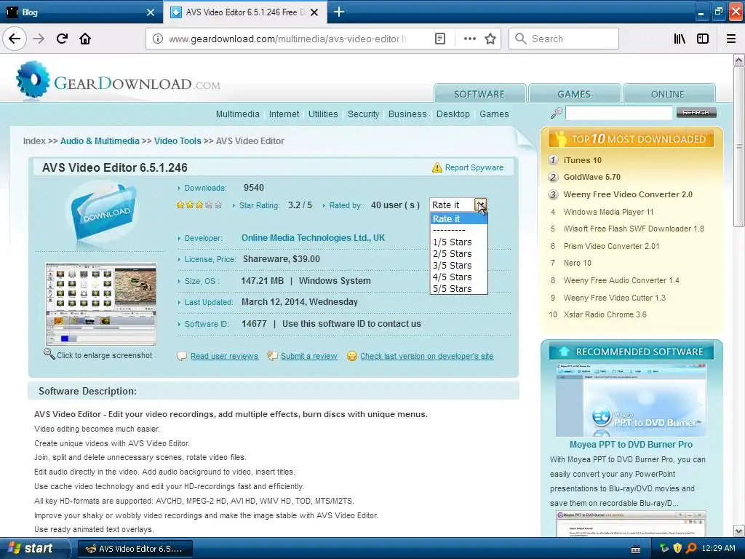Open the Internet category
Screen dimensions: 745x559
pyautogui.click(x=284, y=114)
